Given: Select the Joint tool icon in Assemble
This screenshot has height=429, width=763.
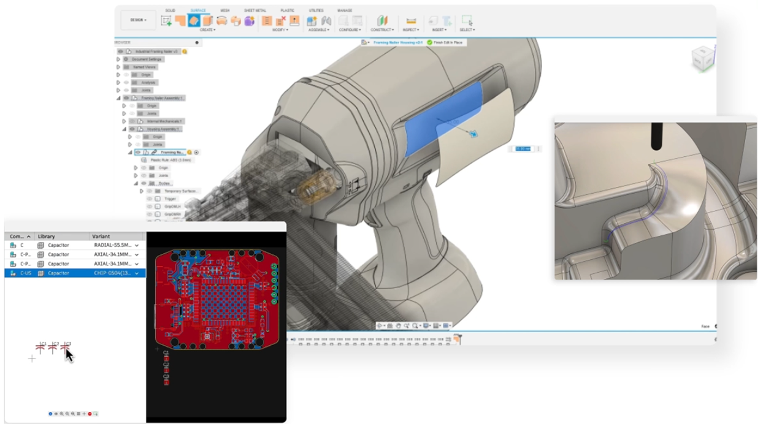Looking at the screenshot, I should point(326,21).
